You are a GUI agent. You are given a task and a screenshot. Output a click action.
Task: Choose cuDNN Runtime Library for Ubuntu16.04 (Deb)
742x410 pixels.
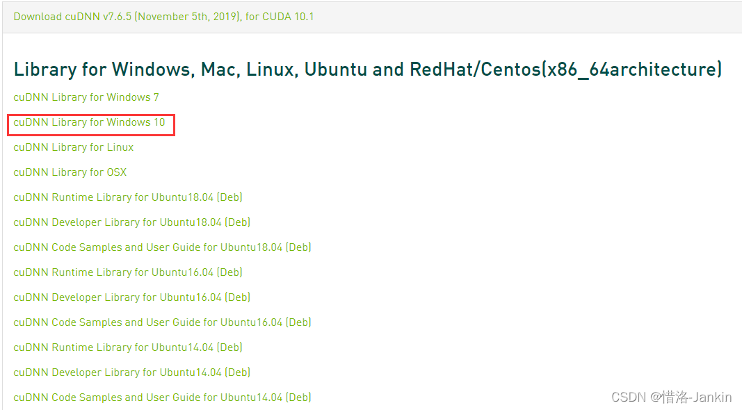(127, 272)
